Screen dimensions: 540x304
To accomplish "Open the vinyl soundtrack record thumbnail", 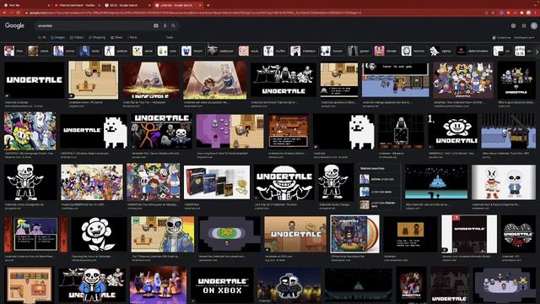I will [x=354, y=234].
